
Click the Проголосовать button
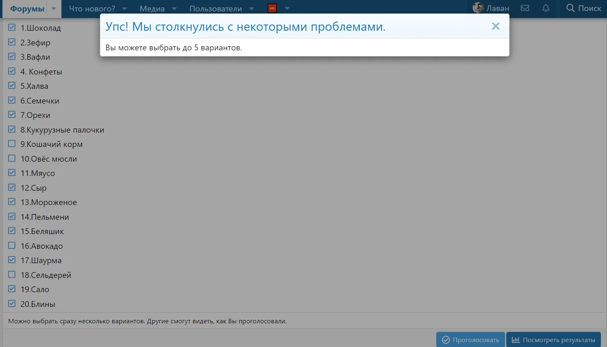pyautogui.click(x=470, y=339)
